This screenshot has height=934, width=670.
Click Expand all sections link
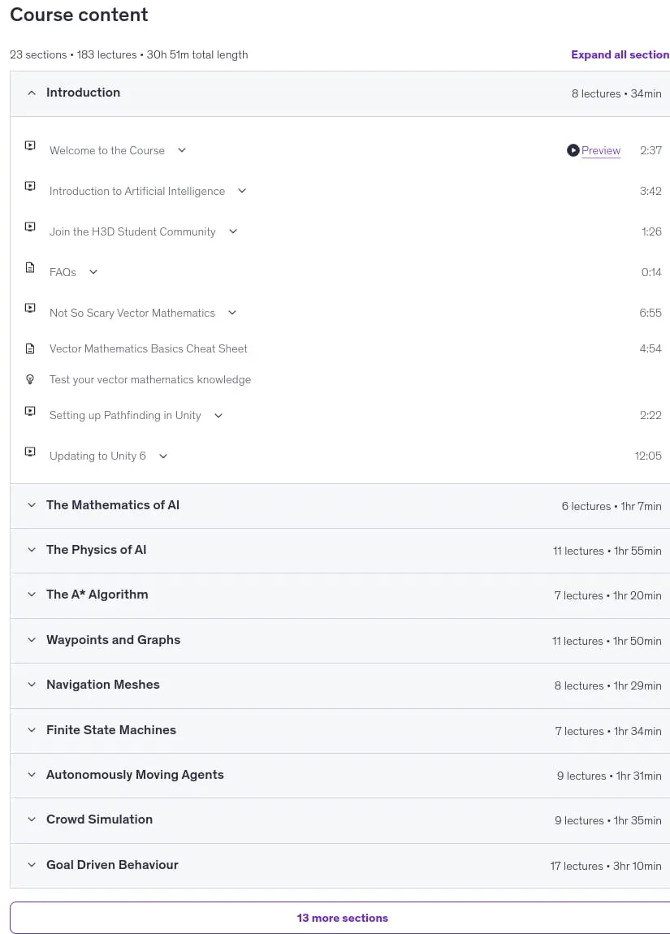tap(620, 54)
